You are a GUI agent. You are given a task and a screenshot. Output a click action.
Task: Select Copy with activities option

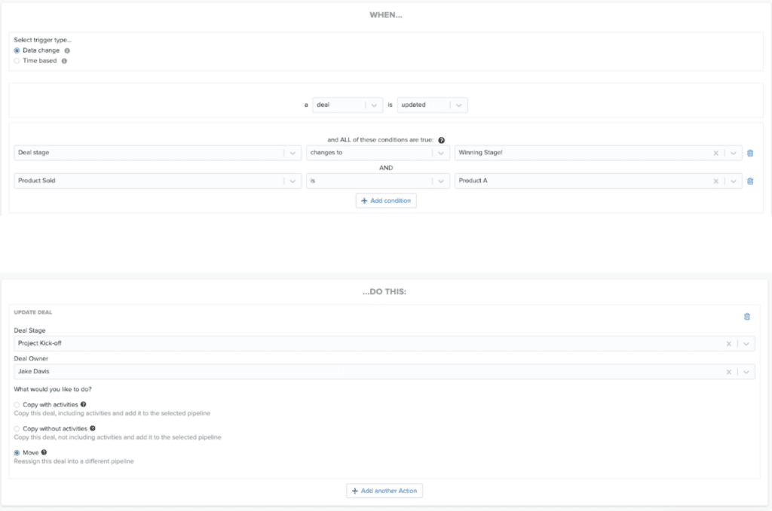pos(16,404)
